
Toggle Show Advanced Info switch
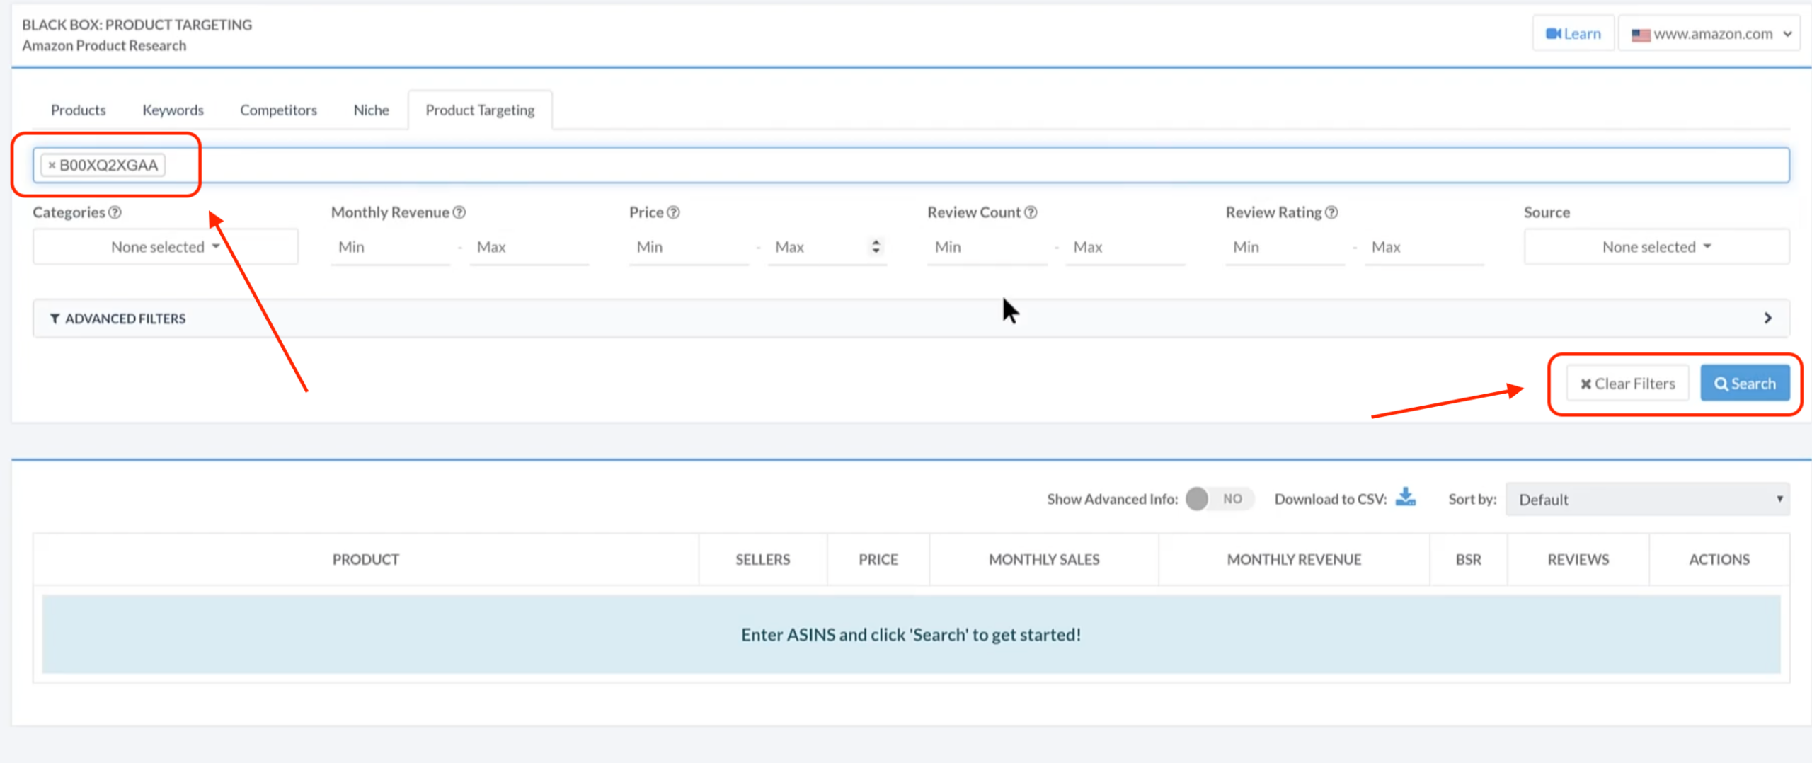click(1218, 499)
